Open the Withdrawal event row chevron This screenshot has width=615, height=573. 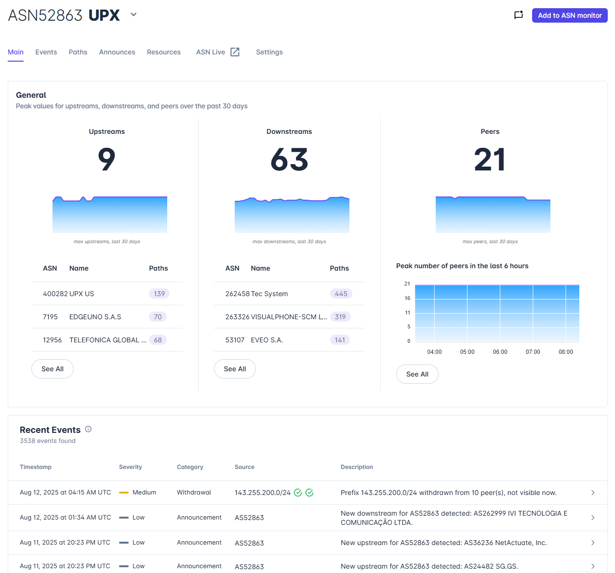(x=593, y=493)
